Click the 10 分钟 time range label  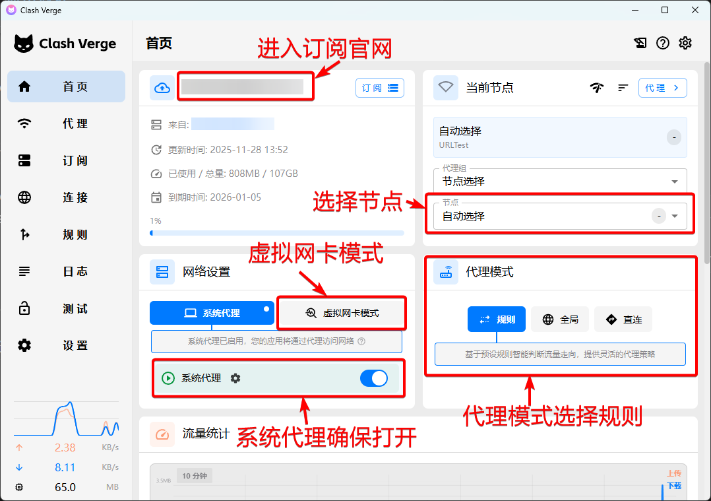pos(195,476)
